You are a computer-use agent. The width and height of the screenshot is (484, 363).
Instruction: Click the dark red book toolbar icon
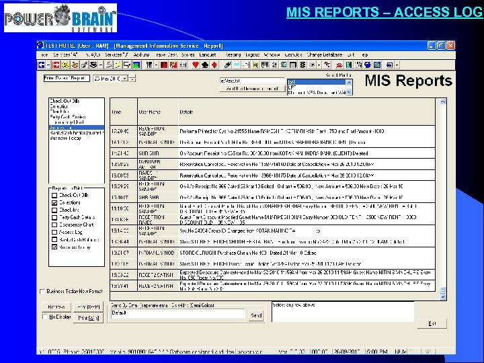tap(164, 65)
